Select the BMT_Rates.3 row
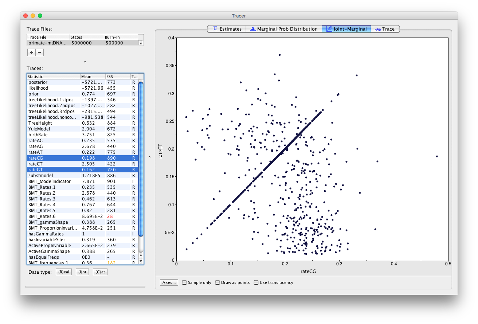 tap(83, 199)
